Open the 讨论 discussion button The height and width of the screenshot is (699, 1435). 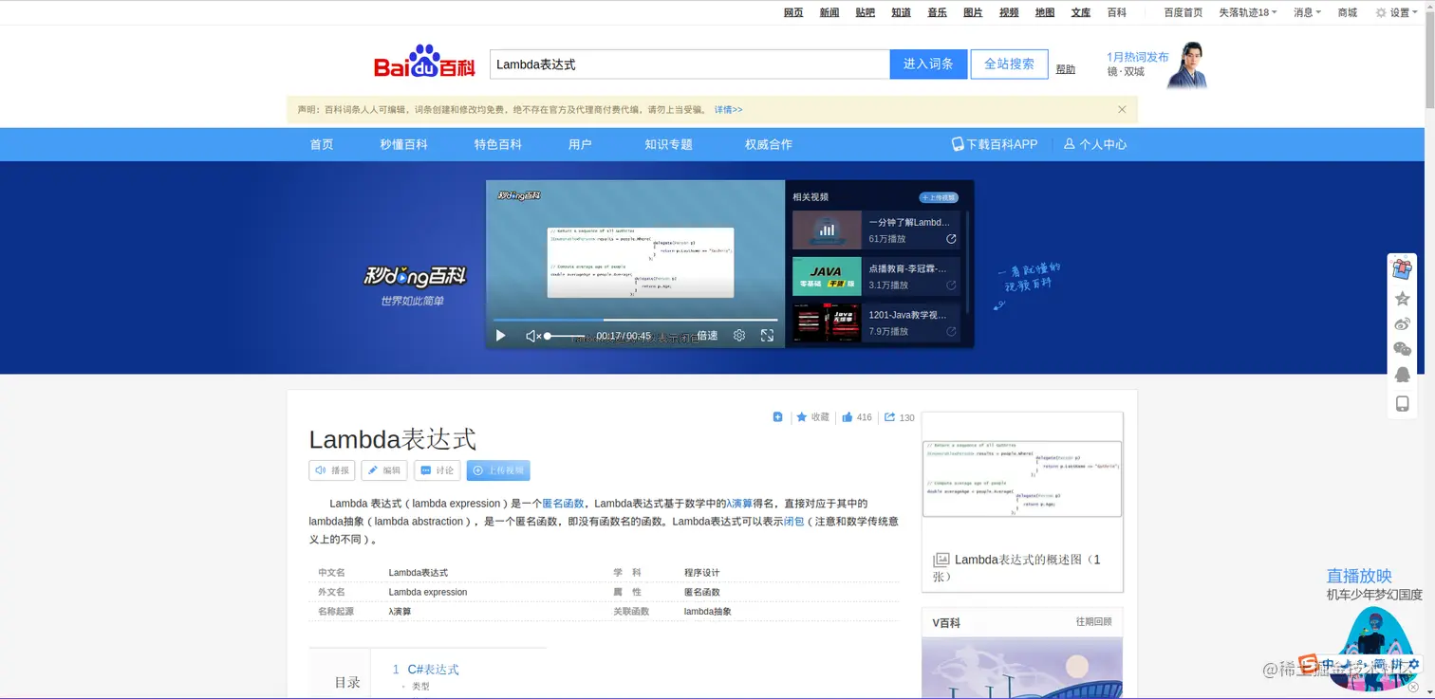pyautogui.click(x=438, y=470)
